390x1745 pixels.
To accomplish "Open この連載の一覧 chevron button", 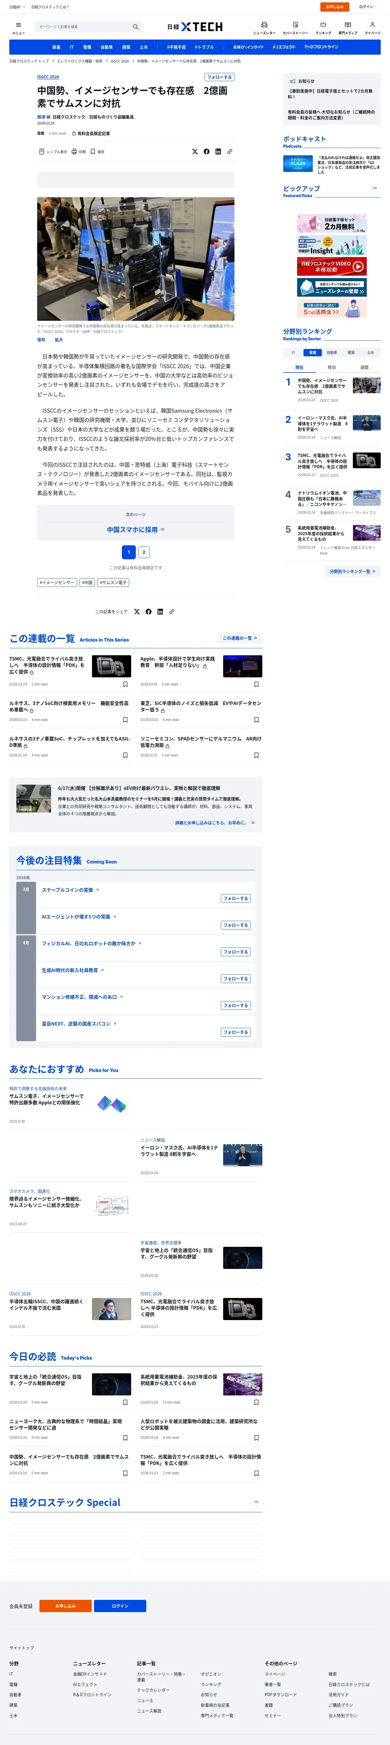I will point(240,638).
